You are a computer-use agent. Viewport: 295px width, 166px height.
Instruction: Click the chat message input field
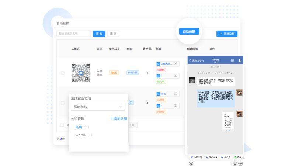point(213,163)
